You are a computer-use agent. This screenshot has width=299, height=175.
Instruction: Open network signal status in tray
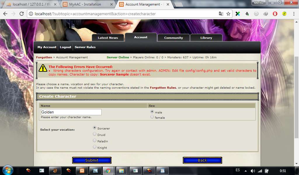point(260,171)
